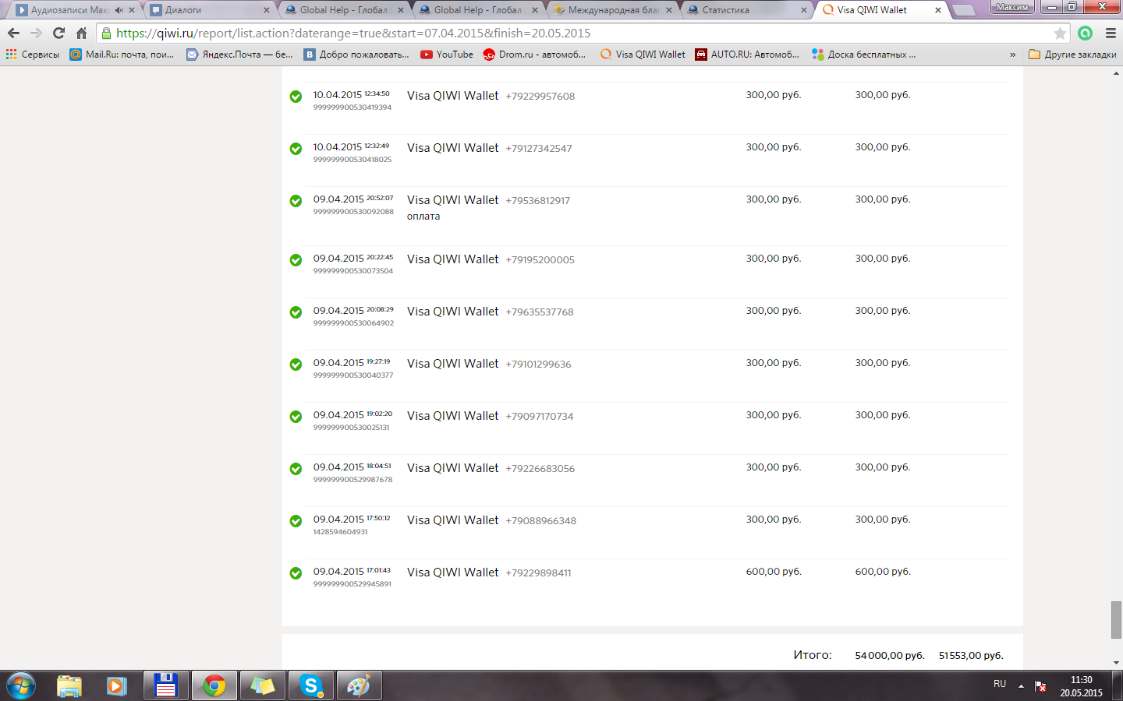
Task: Open Skype from the taskbar
Action: tap(311, 685)
